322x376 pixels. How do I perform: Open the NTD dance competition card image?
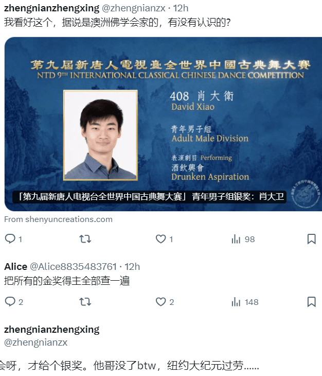pos(163,124)
